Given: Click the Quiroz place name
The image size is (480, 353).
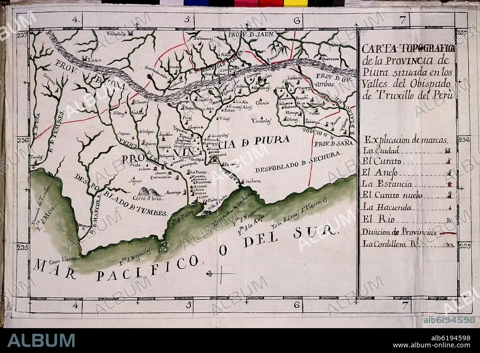Looking at the screenshot, I should (151, 143).
